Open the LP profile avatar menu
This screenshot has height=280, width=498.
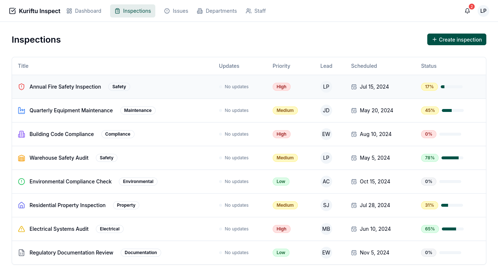(x=483, y=11)
